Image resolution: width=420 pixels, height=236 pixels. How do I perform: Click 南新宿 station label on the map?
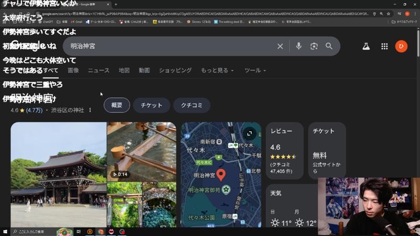(208, 142)
